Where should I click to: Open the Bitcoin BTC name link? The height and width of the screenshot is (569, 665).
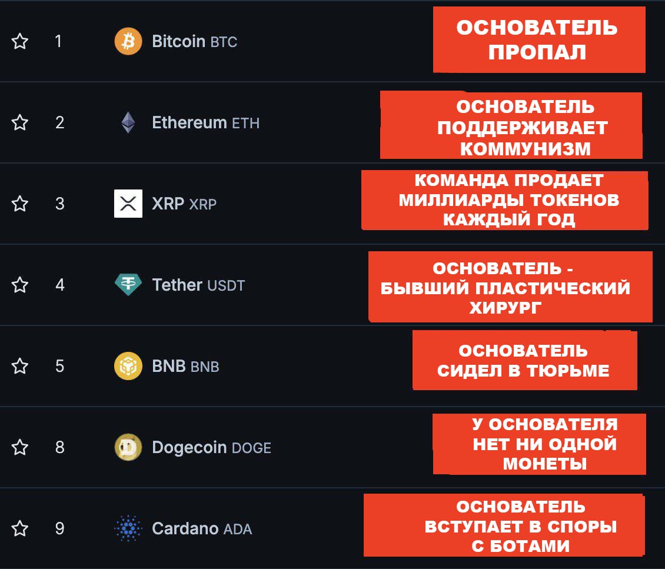tap(194, 42)
